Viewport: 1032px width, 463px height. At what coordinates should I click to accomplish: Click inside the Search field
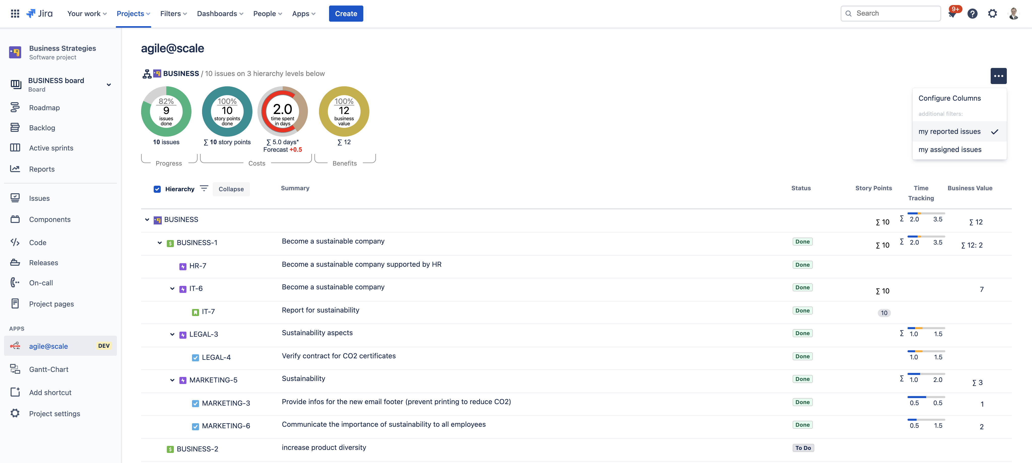tap(890, 13)
